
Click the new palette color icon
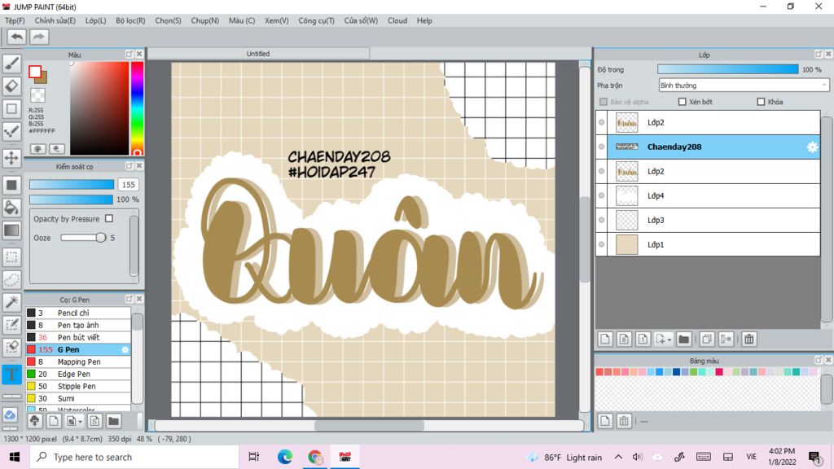(x=605, y=421)
